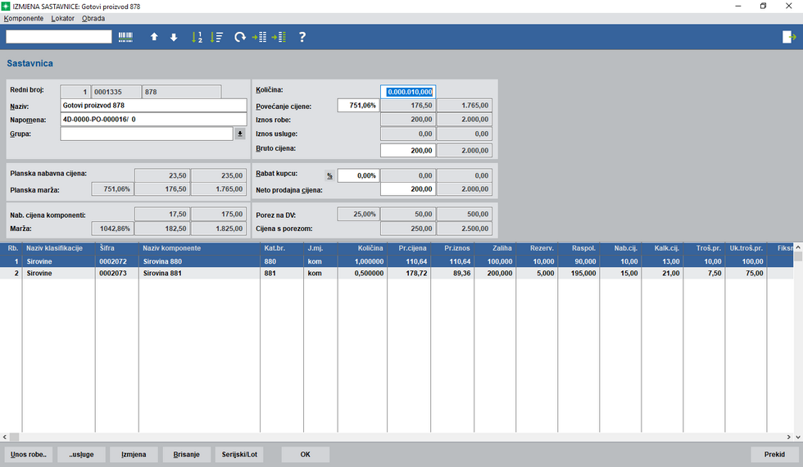Expand the Grupa dropdown arrow
The width and height of the screenshot is (803, 467).
239,134
